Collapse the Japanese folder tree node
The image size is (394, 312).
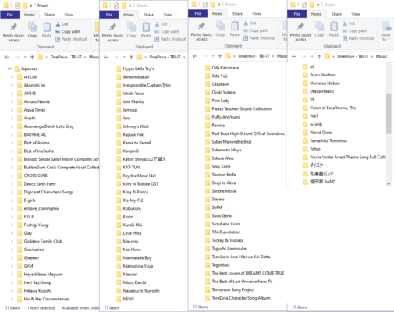[x=9, y=69]
